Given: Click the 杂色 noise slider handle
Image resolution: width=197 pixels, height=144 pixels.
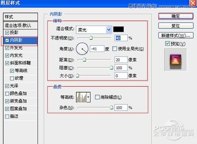Looking at the screenshot, I should pos(112,108).
